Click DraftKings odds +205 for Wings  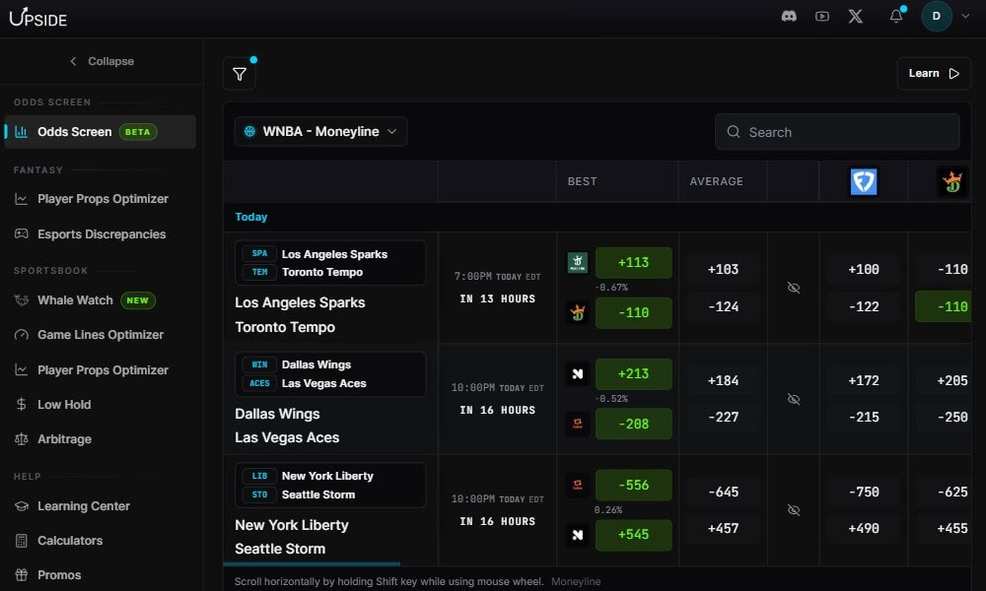[944, 380]
